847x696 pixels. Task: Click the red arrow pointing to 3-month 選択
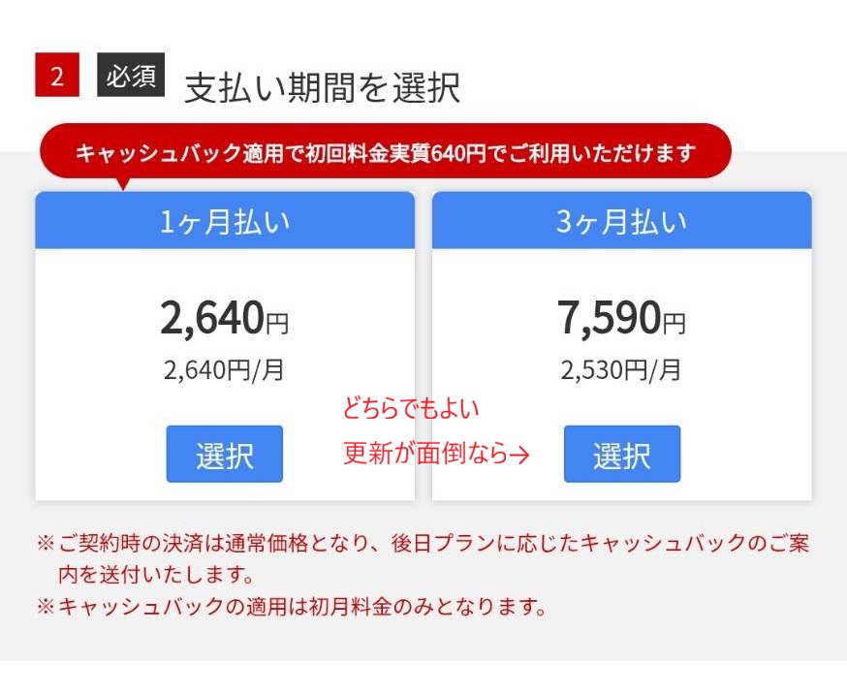click(x=518, y=454)
